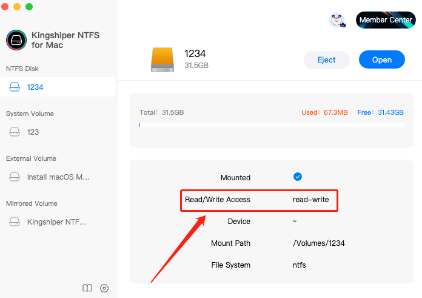Click the disk icon beside 123
The width and height of the screenshot is (422, 298).
tap(15, 132)
